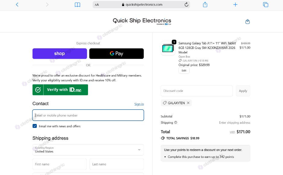Click the Subtotal label
This screenshot has height=175, width=283.
[x=166, y=116]
